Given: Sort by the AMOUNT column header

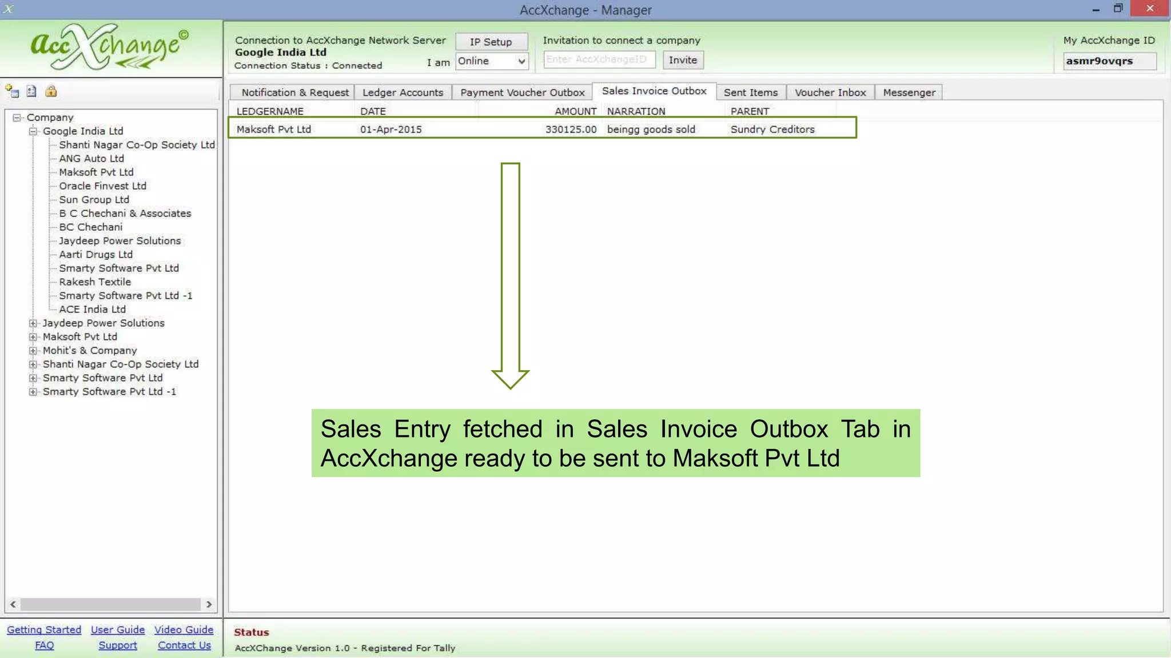Looking at the screenshot, I should (x=575, y=111).
